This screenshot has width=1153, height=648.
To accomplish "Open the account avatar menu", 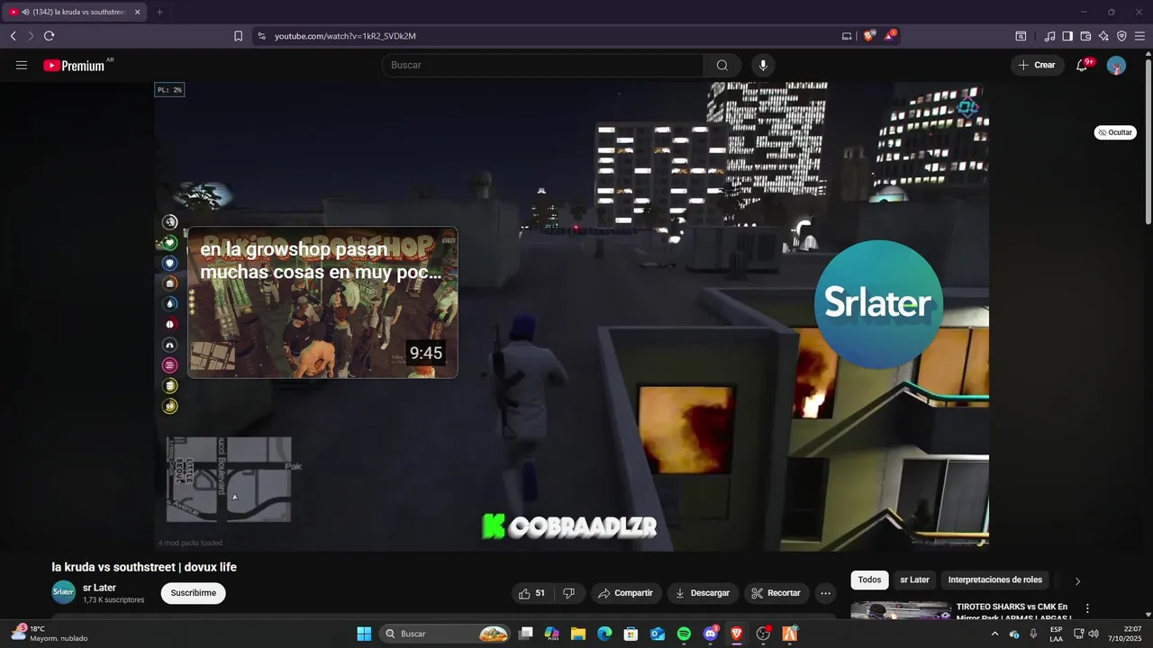I will coord(1116,65).
